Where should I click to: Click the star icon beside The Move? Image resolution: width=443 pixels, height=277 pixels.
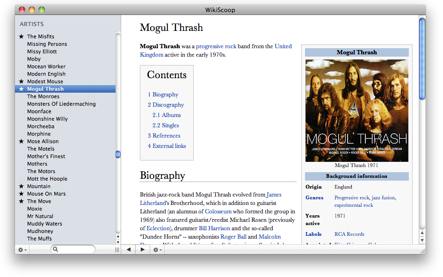[x=21, y=201]
